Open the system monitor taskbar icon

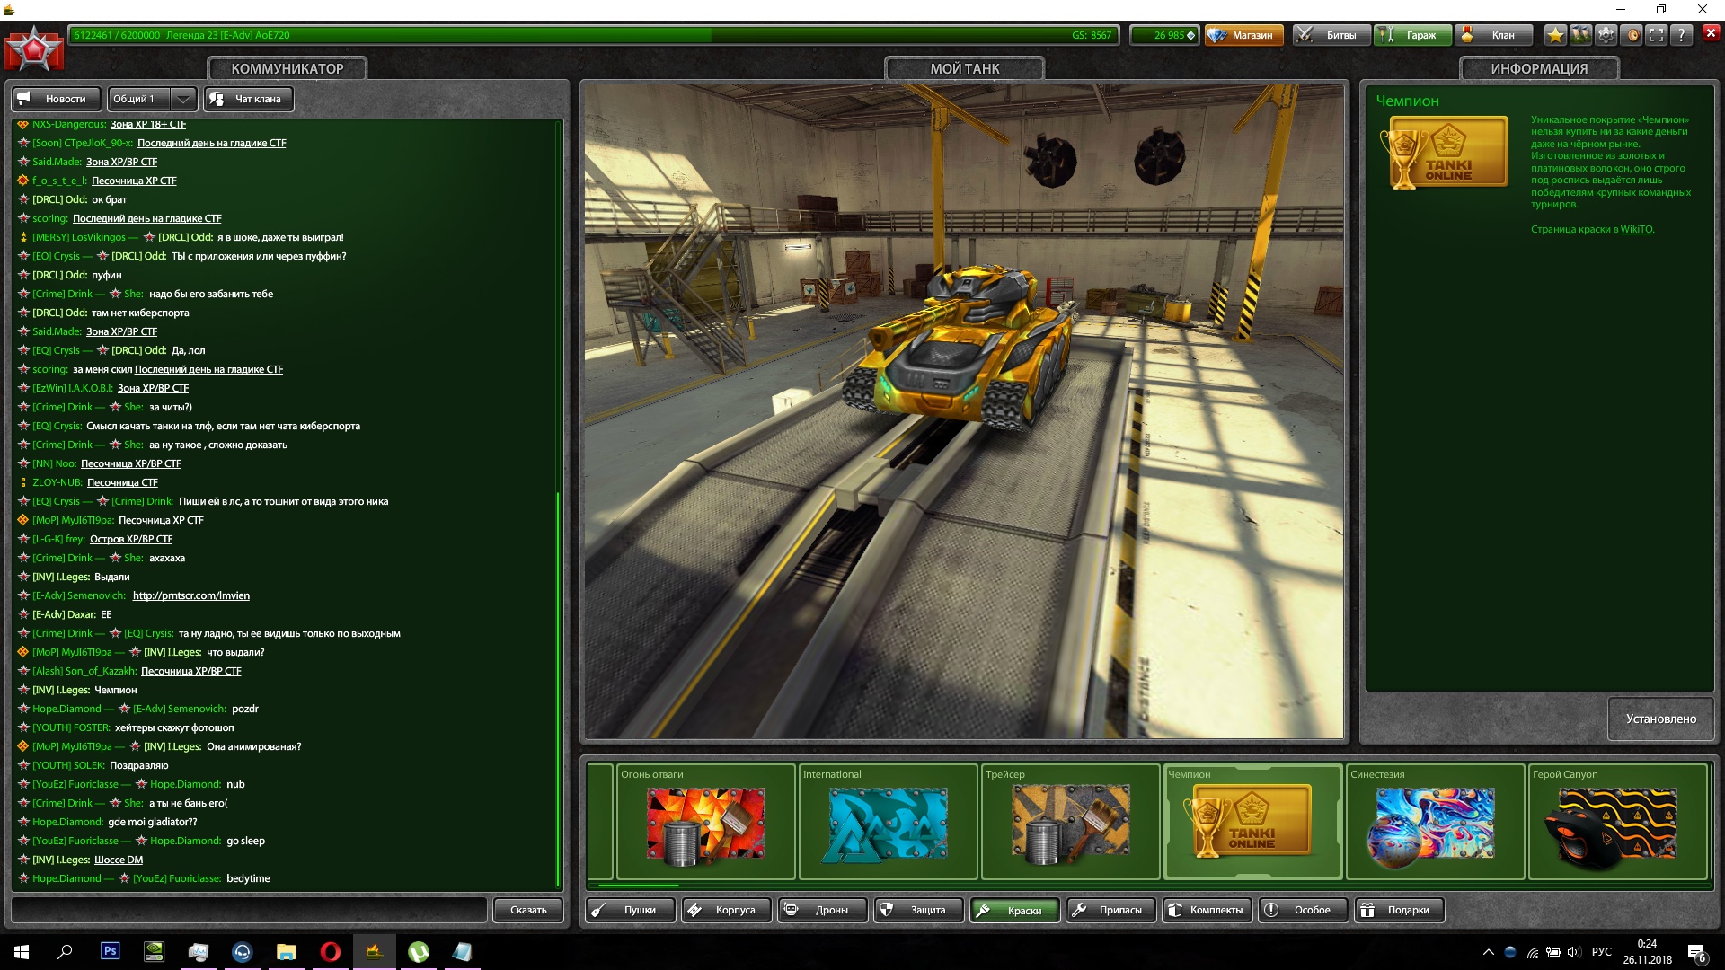[198, 951]
